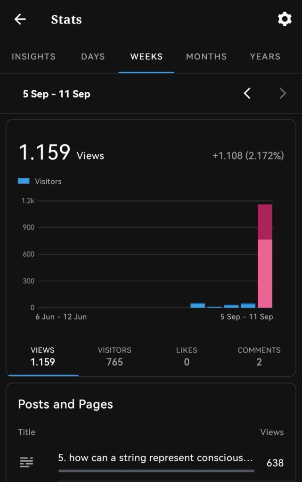Image resolution: width=302 pixels, height=482 pixels.
Task: Tap the back arrow icon
Action: (x=20, y=19)
